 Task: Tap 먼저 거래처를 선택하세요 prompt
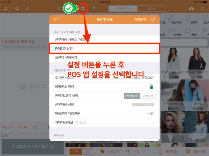point(18,42)
